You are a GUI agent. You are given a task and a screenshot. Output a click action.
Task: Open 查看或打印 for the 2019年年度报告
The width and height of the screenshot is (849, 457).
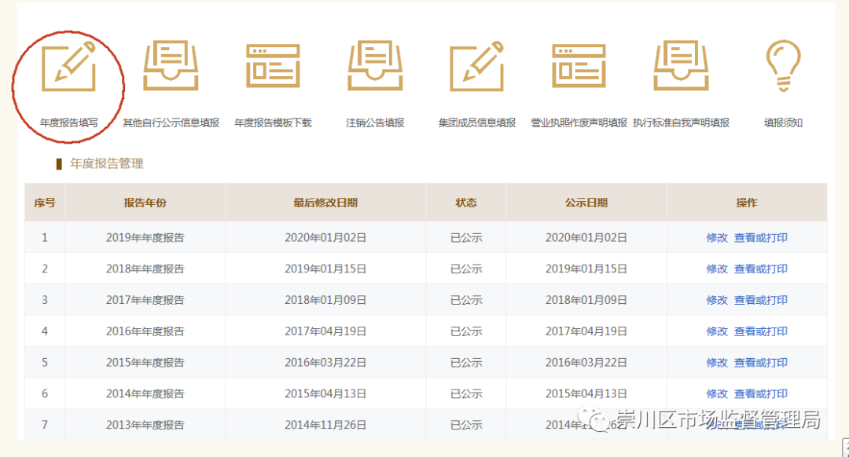pos(761,238)
